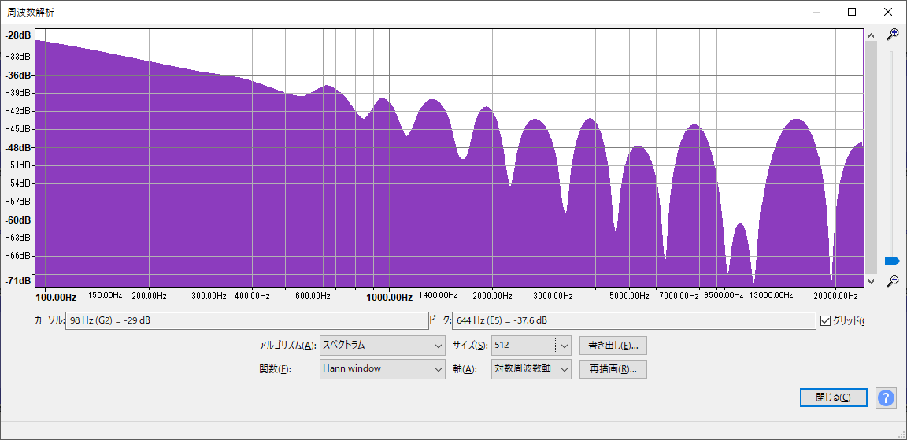907x440 pixels.
Task: Click the 20000.00Hz frequency axis label
Action: point(836,296)
